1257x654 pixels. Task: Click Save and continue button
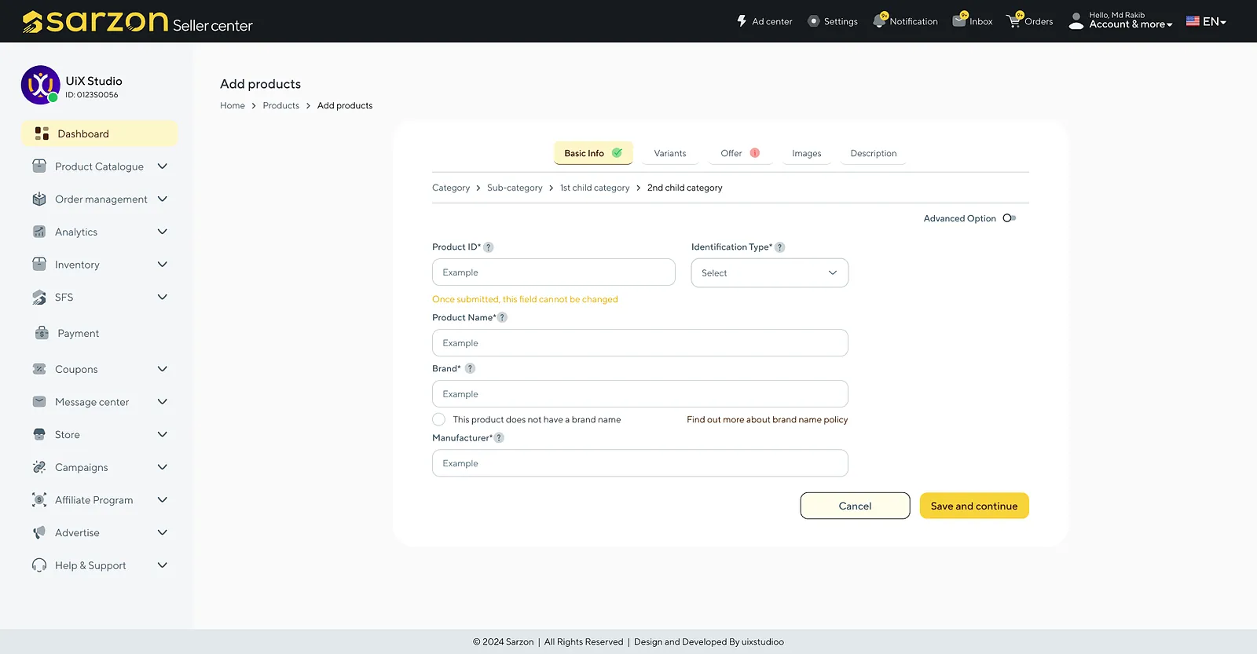tap(974, 506)
